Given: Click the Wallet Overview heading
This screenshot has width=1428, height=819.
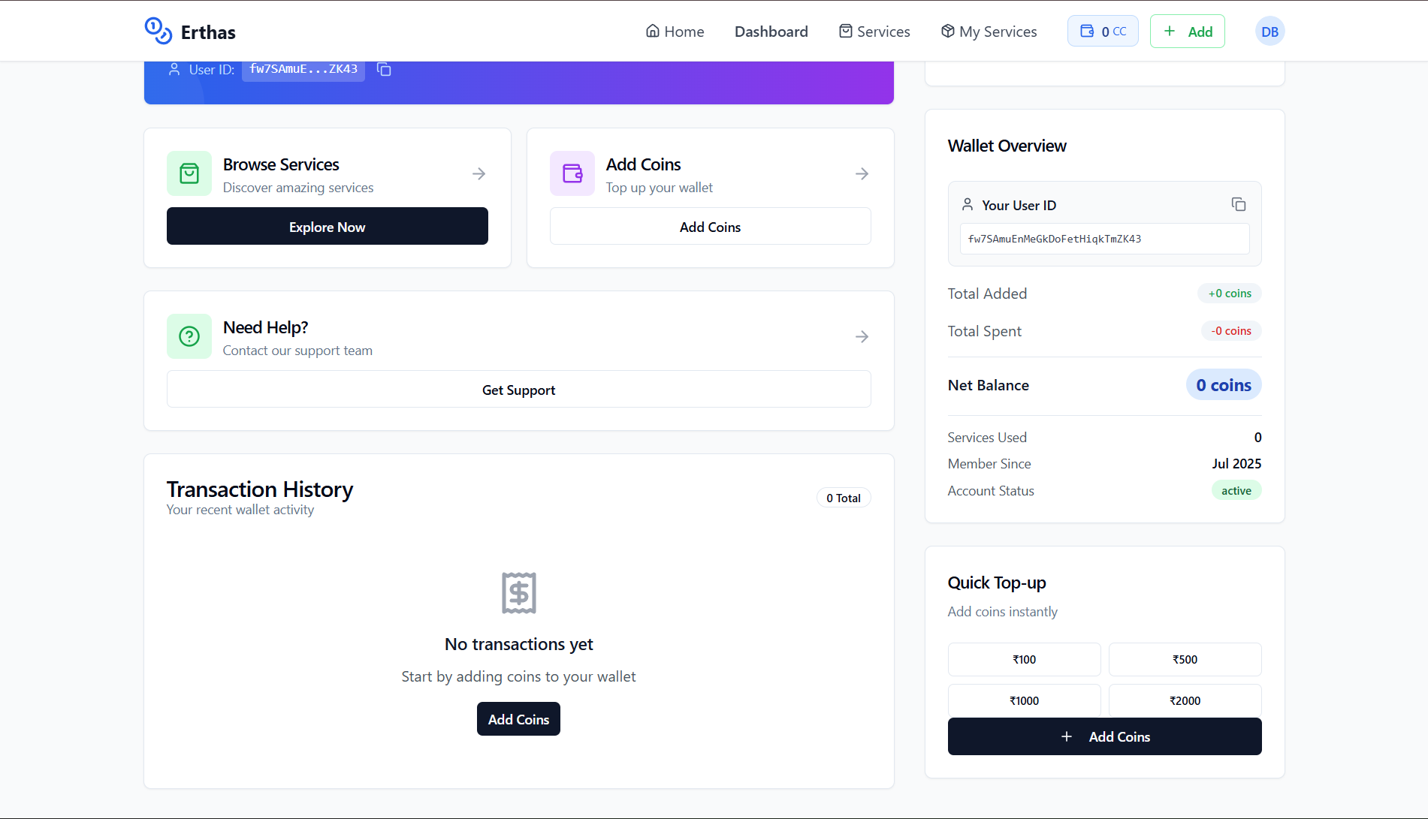Looking at the screenshot, I should pyautogui.click(x=1007, y=146).
